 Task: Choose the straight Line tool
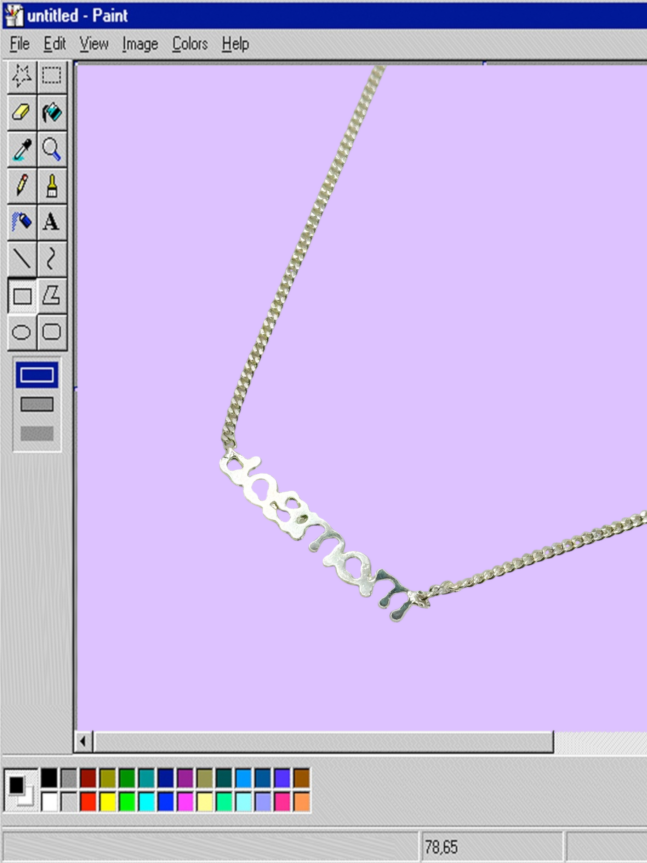(22, 259)
